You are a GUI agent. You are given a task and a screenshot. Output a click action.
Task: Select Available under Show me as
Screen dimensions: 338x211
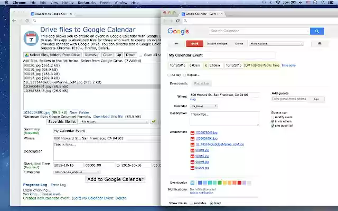pyautogui.click(x=191, y=203)
